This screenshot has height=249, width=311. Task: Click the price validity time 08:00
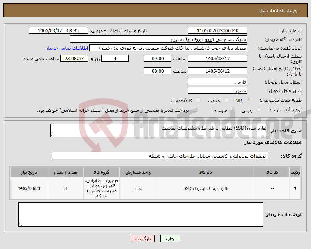pyautogui.click(x=158, y=71)
